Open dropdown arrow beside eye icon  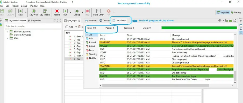pyautogui.click(x=223, y=21)
